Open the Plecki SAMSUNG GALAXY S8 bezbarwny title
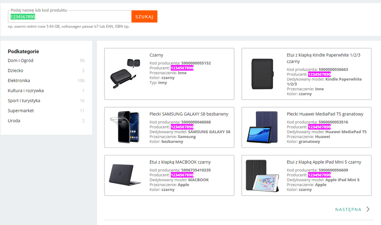Screen dimensions: 381x225 pyautogui.click(x=189, y=114)
